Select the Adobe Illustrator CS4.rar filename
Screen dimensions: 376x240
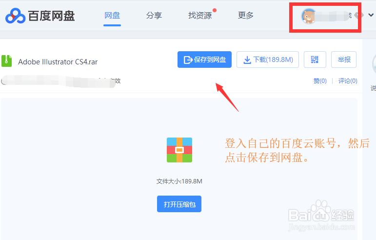coord(58,62)
